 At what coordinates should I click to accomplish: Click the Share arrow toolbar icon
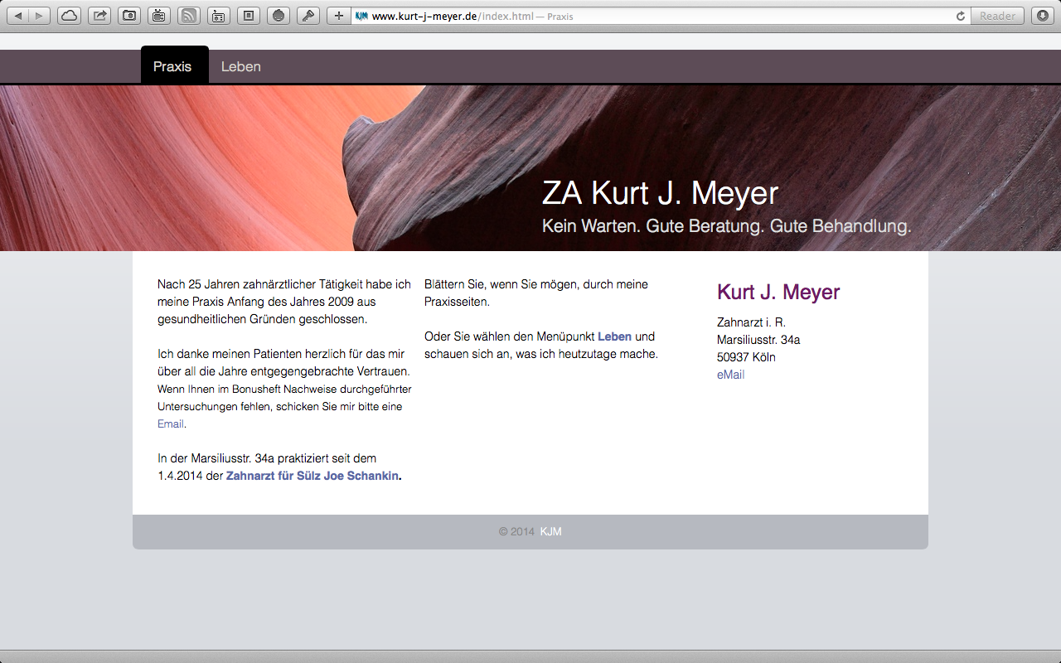pos(99,16)
